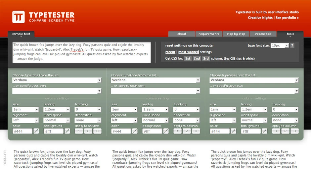The image size is (311, 169).
Task: Open third column leading dropdown
Action: [x=254, y=109]
